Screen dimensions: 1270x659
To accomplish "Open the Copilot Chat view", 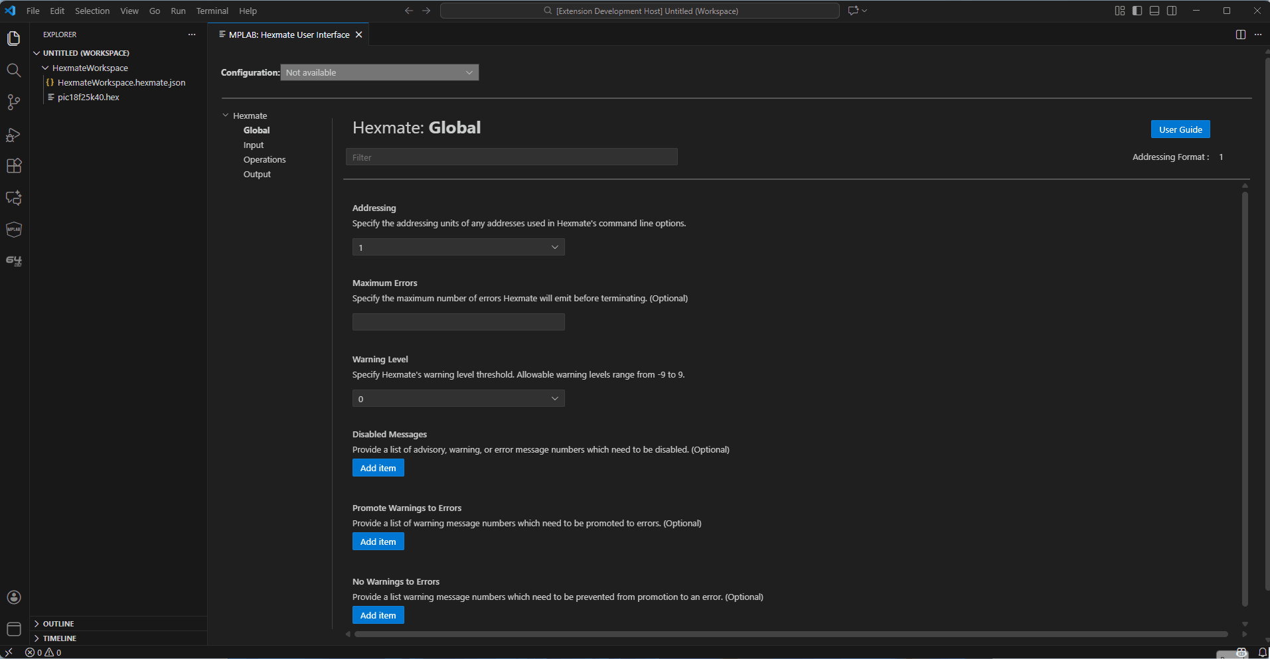I will click(x=13, y=197).
